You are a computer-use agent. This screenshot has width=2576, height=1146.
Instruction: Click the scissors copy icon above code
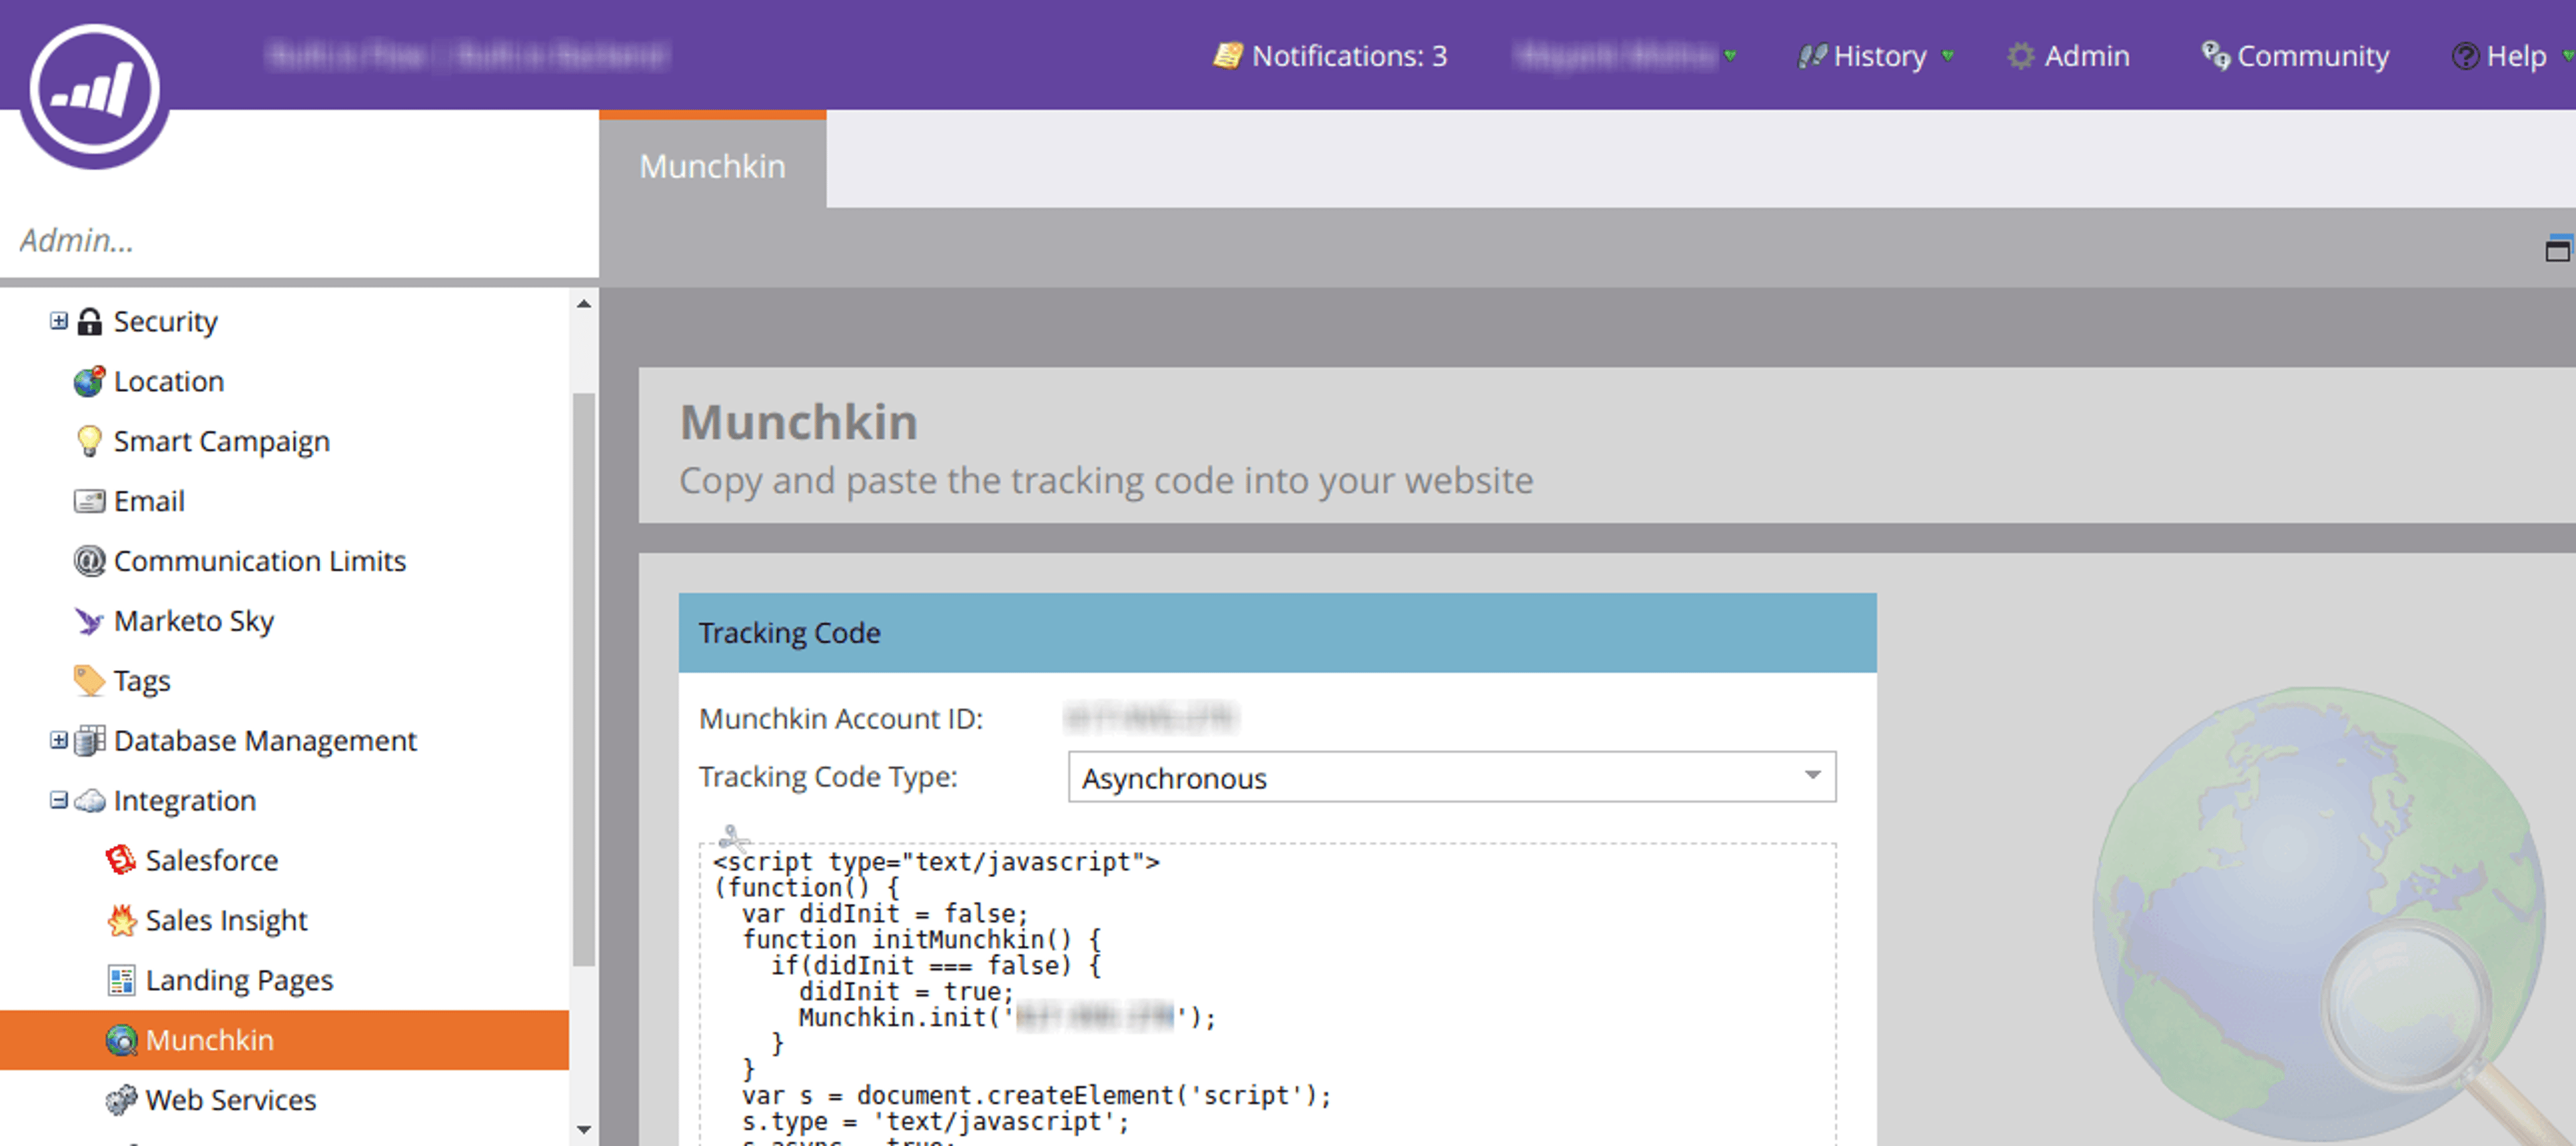click(x=733, y=836)
